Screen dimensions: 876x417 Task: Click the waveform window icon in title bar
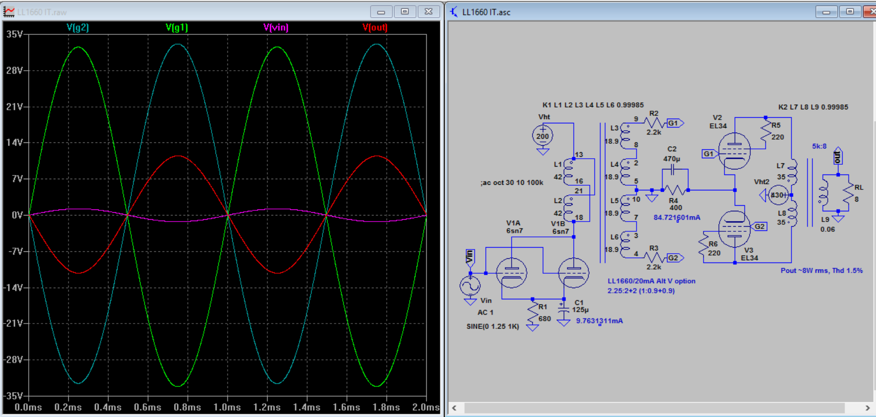(8, 12)
